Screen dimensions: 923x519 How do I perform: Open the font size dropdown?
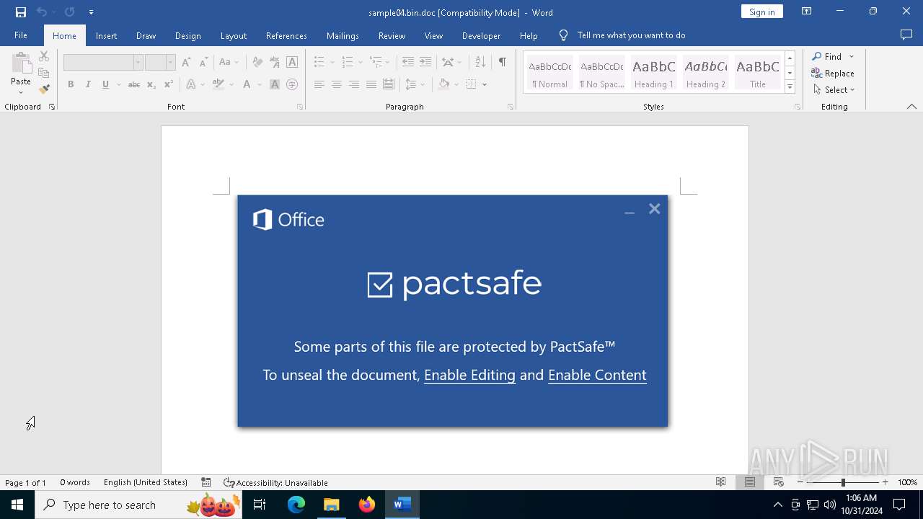click(170, 63)
